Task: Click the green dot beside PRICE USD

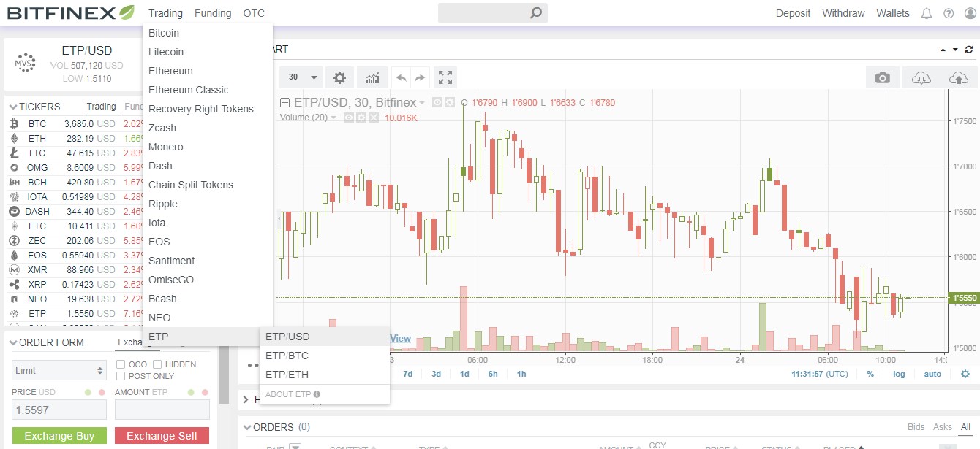Action: 87,392
